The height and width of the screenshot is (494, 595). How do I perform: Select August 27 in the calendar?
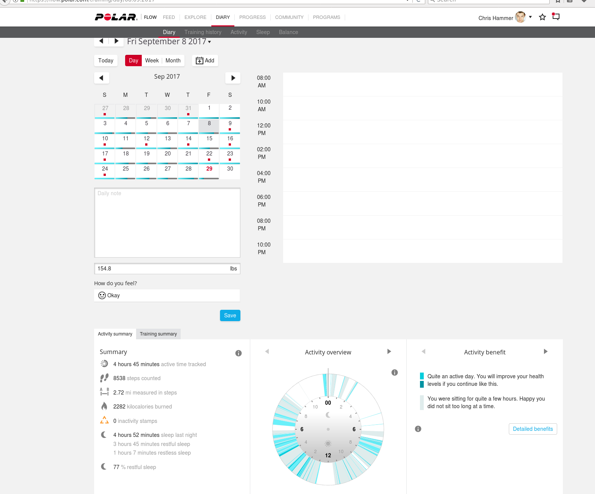(x=105, y=111)
